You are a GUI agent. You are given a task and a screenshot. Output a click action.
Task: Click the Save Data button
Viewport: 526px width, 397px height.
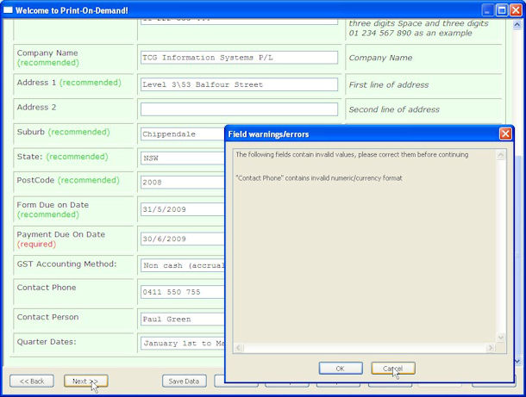(x=184, y=381)
